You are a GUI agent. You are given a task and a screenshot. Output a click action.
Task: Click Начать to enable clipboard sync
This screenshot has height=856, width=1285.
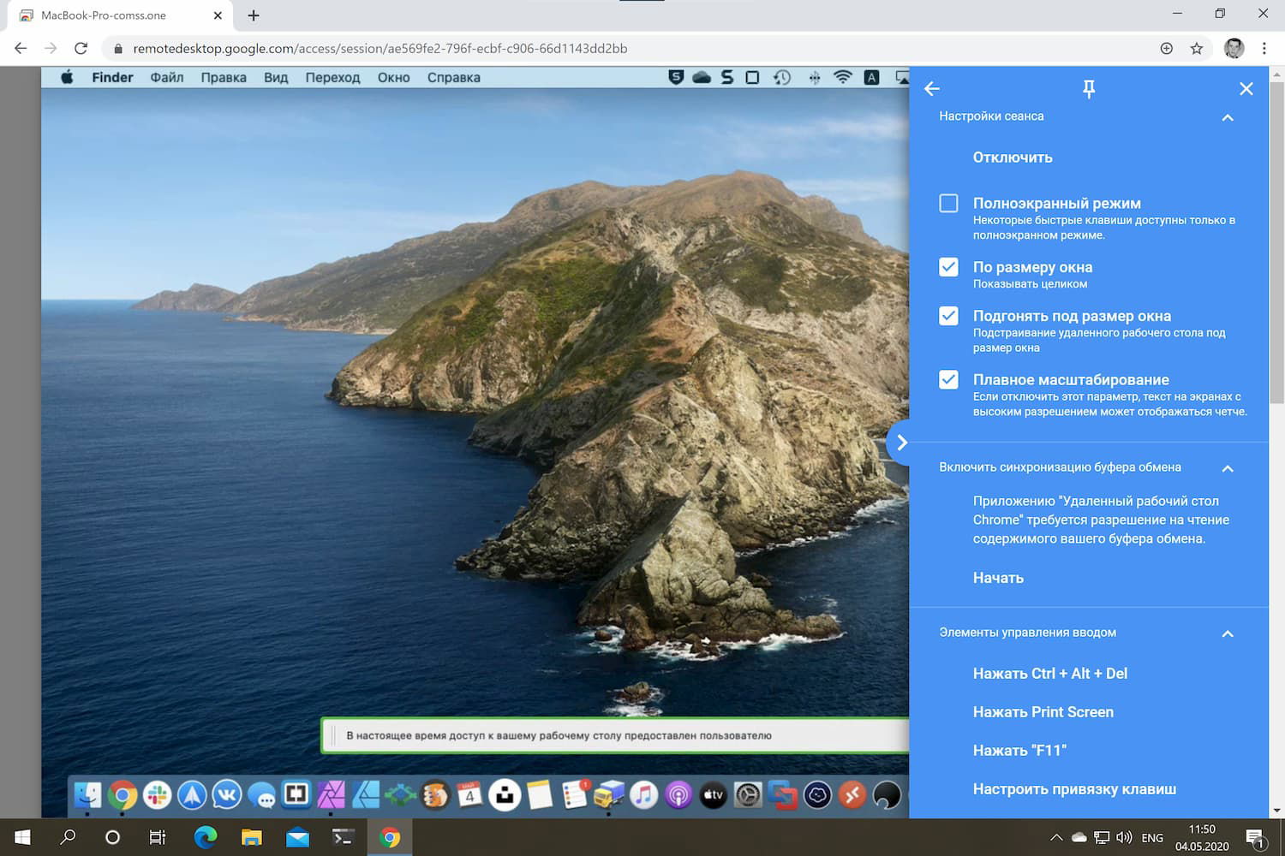tap(998, 578)
